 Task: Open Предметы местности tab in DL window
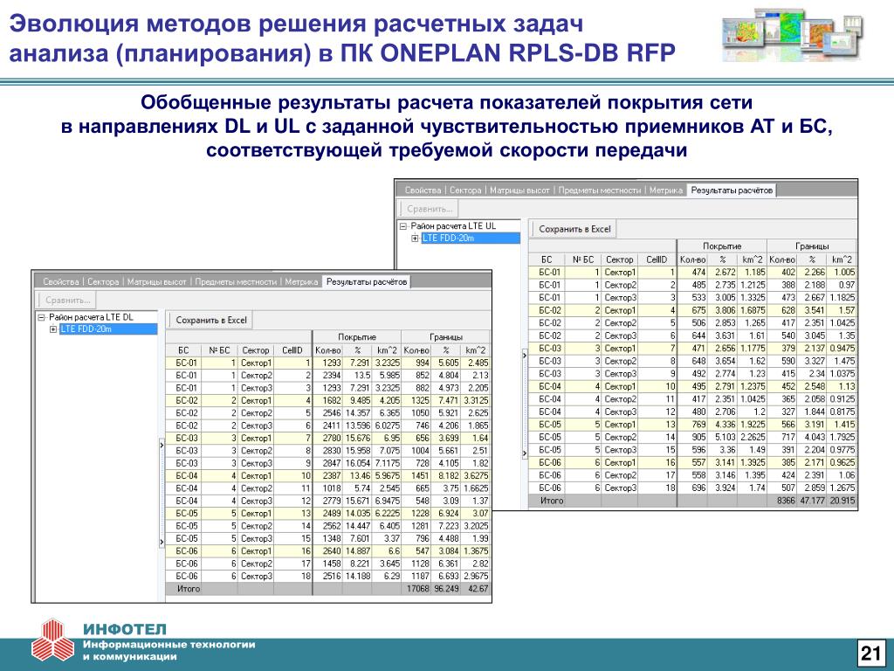(x=236, y=282)
